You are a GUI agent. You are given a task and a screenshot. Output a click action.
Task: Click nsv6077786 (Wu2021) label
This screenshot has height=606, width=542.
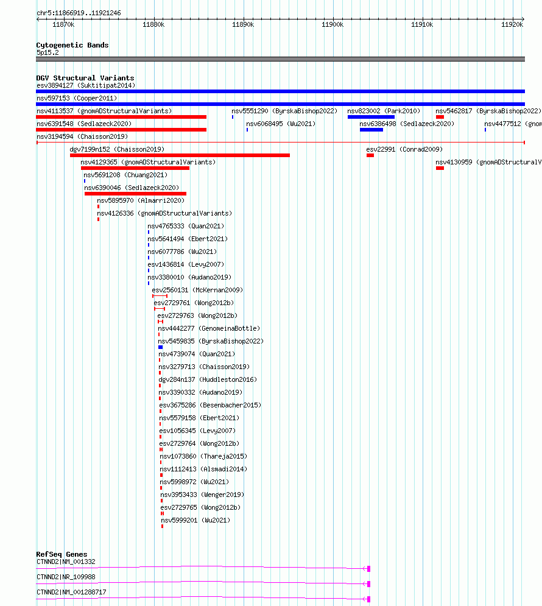point(182,251)
